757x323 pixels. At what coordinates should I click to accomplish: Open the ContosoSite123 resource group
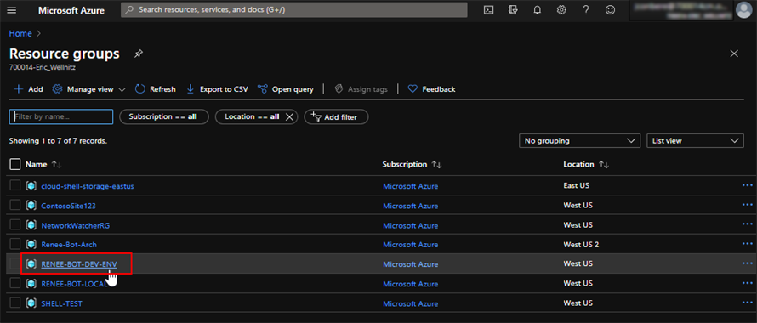(x=68, y=206)
